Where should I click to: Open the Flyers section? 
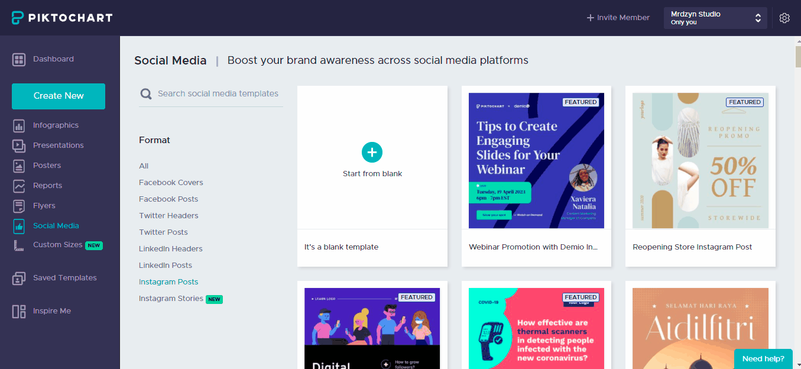[x=44, y=206]
